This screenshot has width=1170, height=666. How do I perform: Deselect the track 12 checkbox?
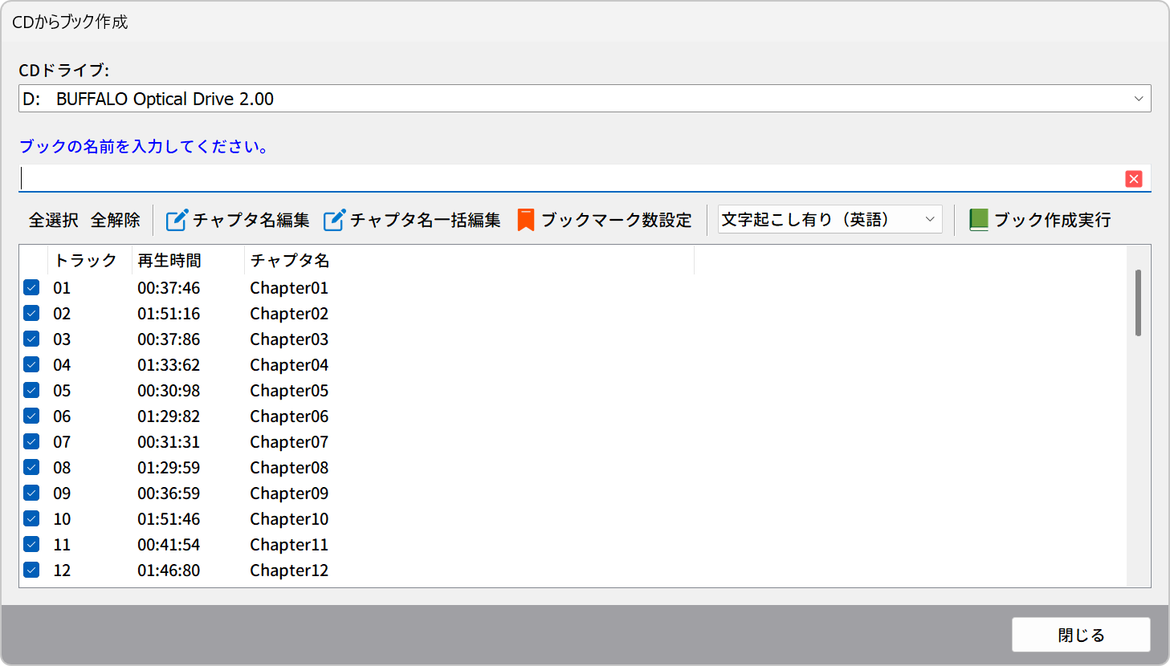tap(31, 570)
